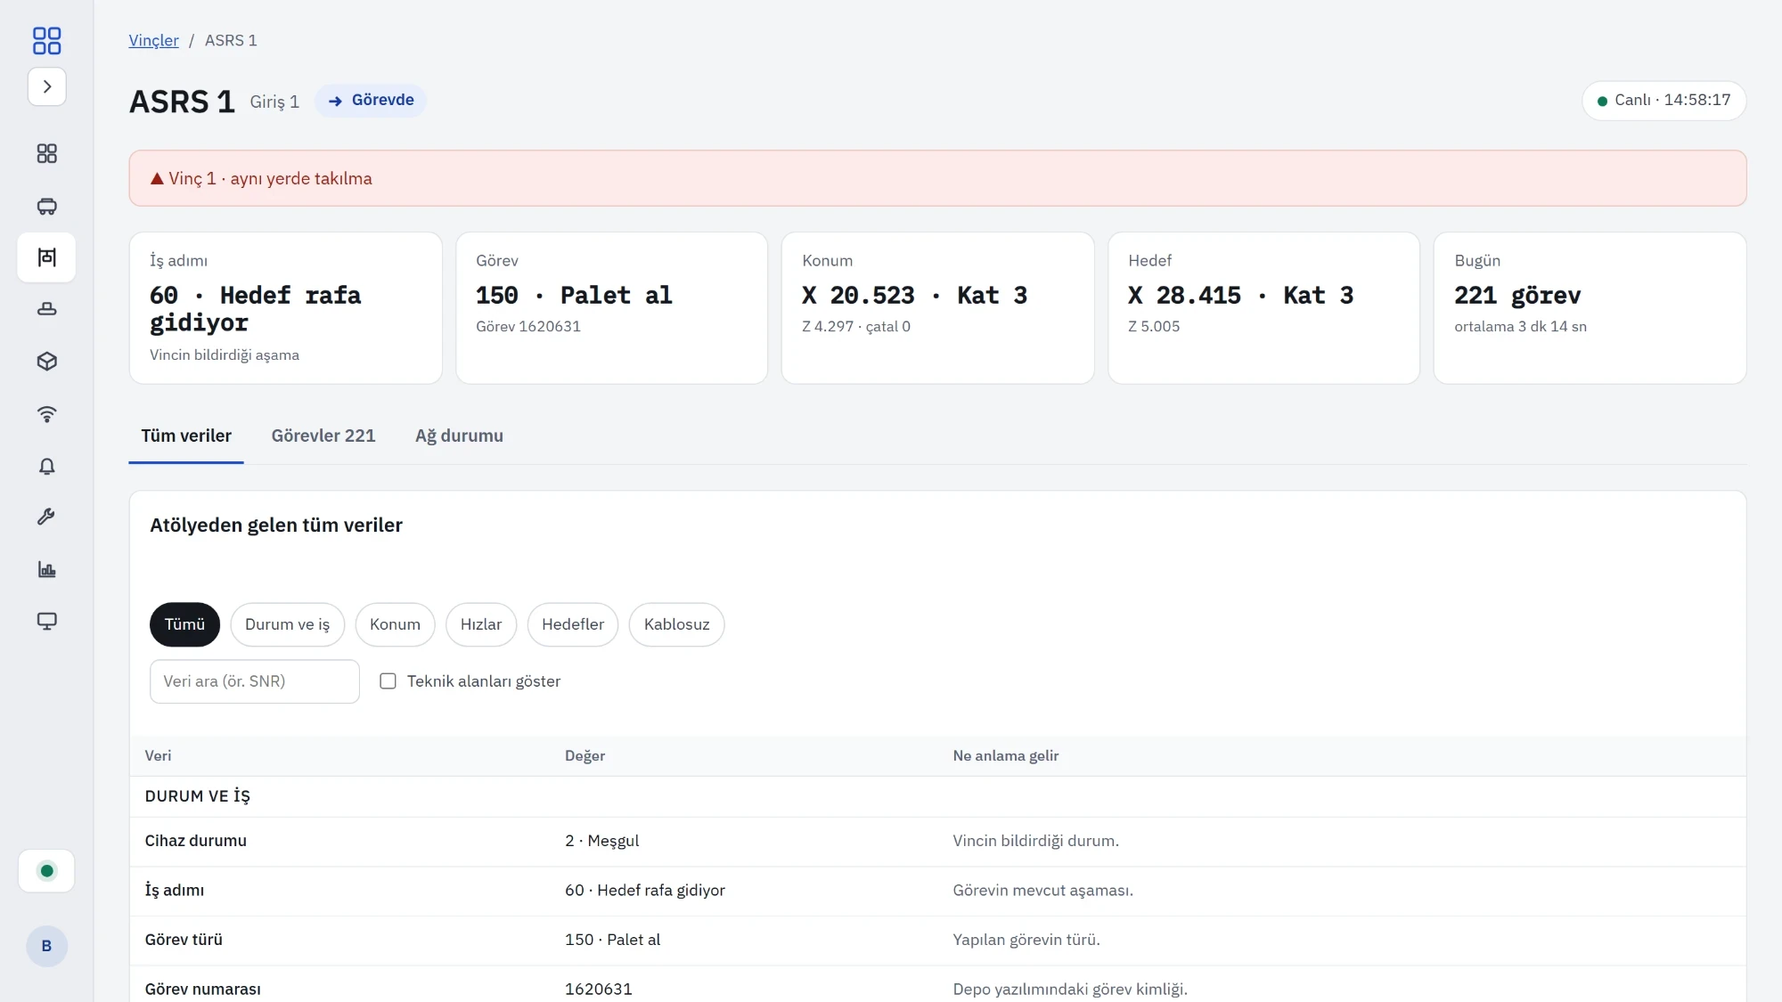Click the Ne anlama gelir column header

(x=1006, y=756)
